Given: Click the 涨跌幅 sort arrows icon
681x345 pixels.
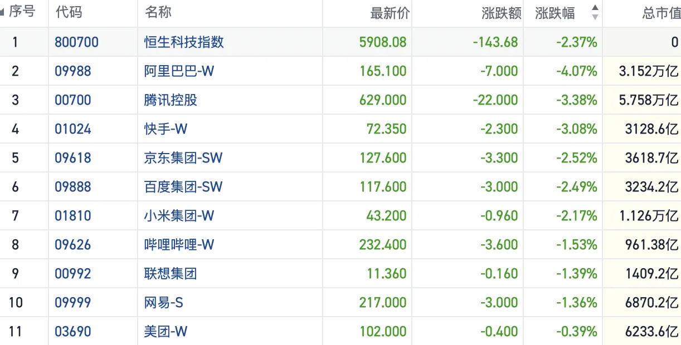Looking at the screenshot, I should tap(595, 13).
